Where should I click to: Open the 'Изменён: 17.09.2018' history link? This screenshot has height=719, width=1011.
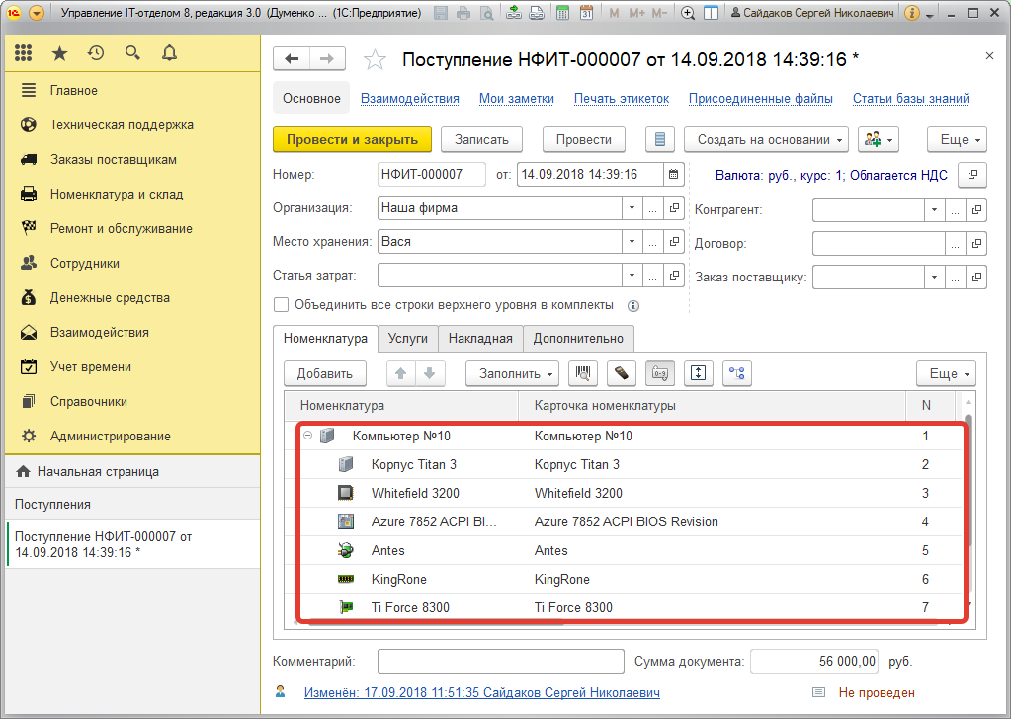click(481, 692)
